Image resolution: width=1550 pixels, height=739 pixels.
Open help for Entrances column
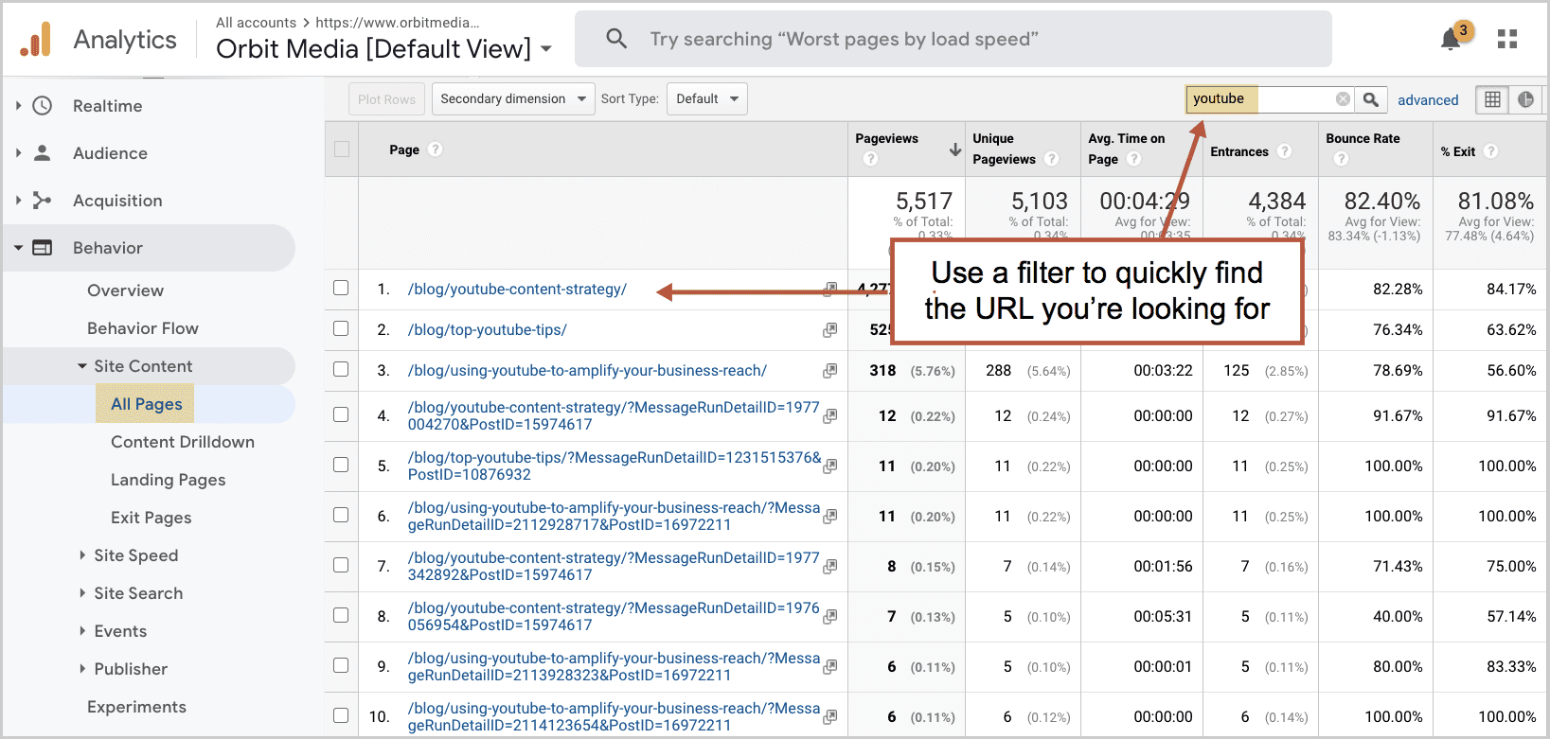[1284, 151]
